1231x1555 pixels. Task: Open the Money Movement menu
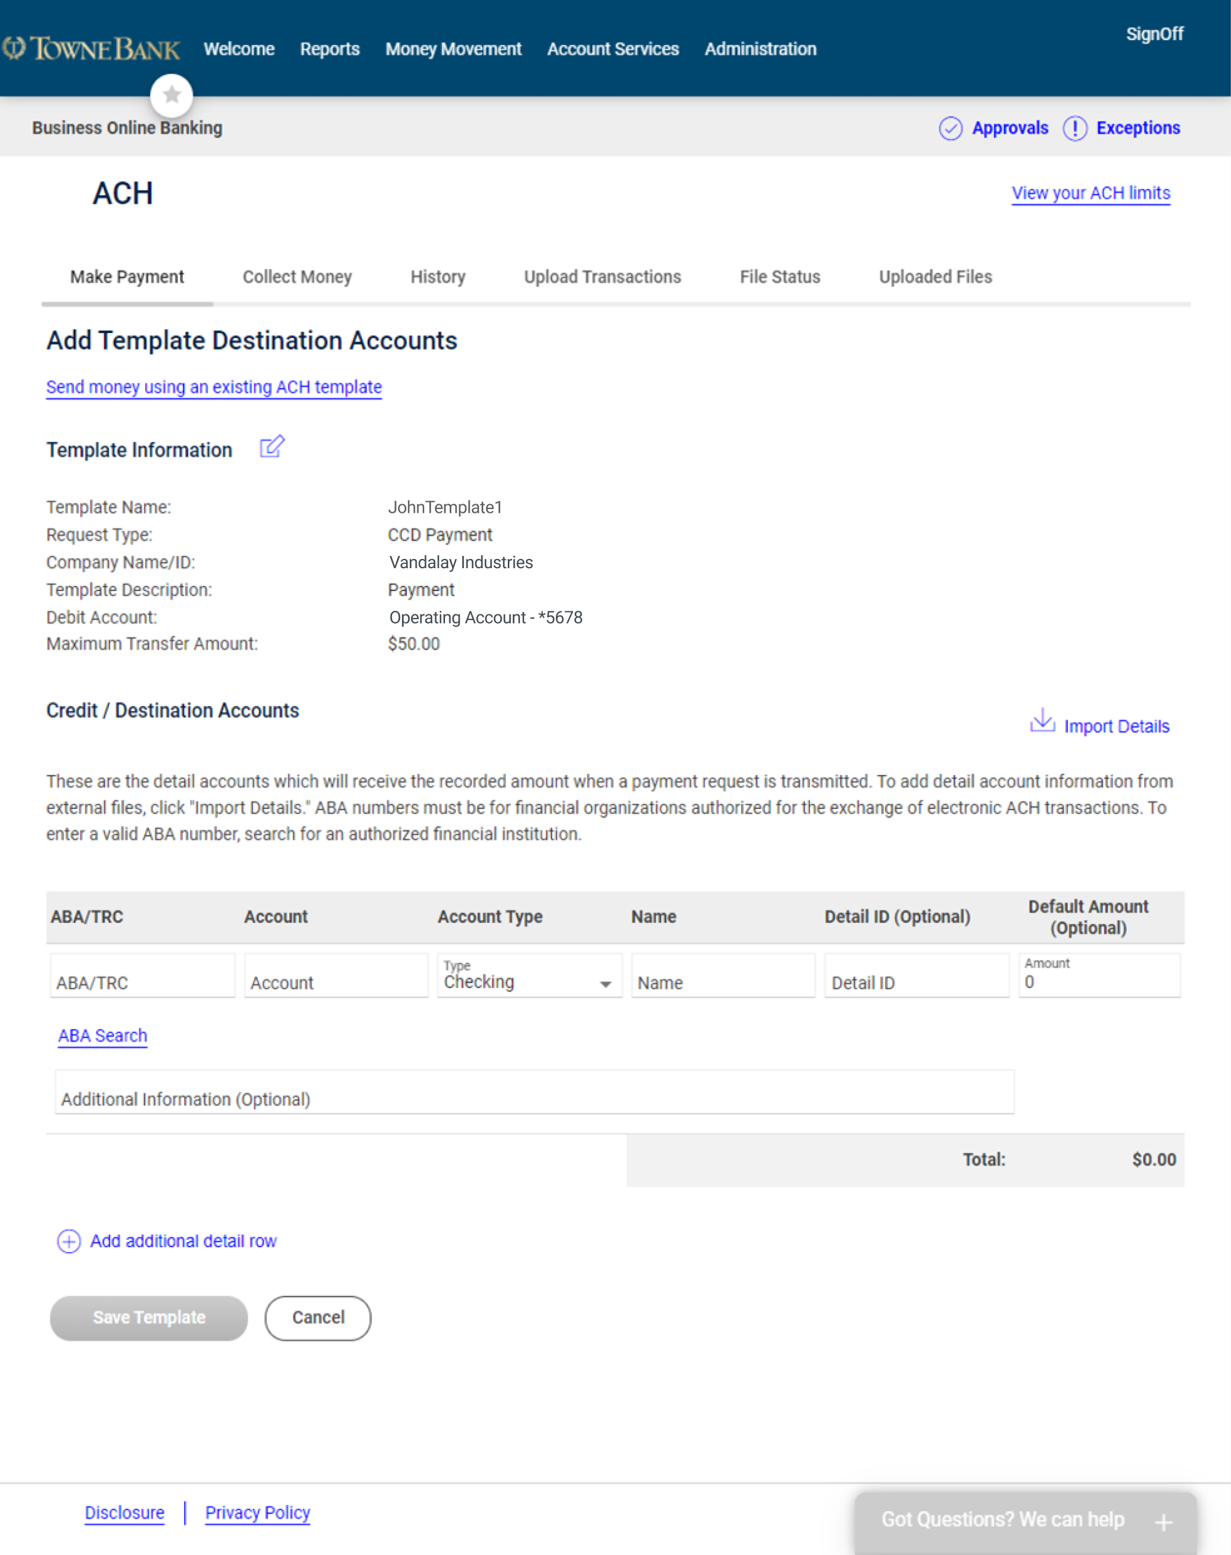(x=452, y=49)
